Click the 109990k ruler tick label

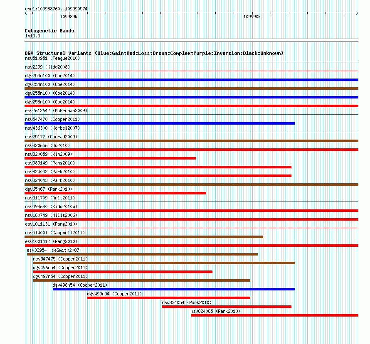252,17
